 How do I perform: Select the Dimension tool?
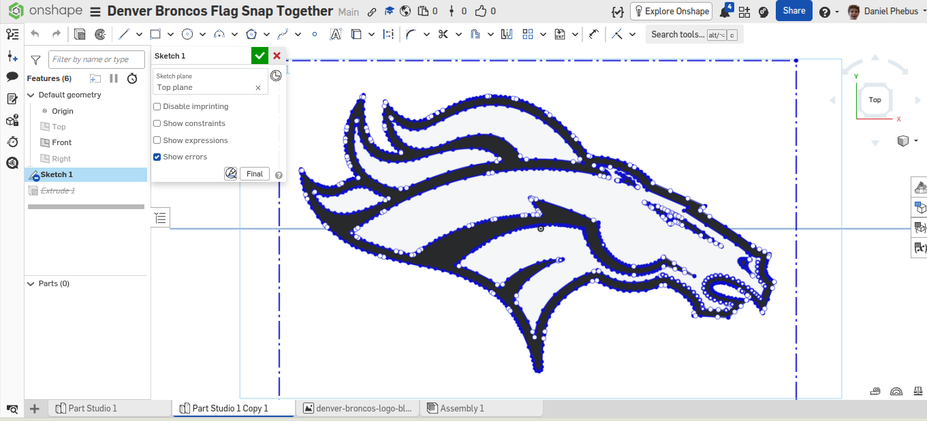pyautogui.click(x=594, y=34)
